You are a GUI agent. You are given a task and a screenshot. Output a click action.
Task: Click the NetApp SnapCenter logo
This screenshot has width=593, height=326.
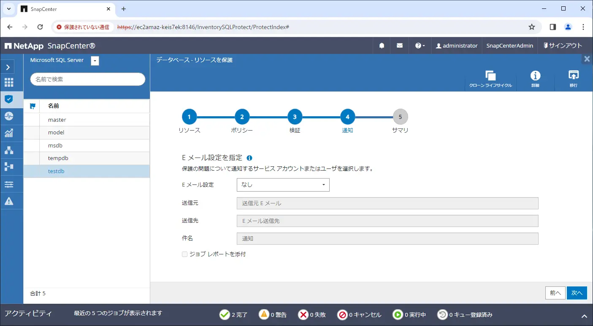(50, 45)
